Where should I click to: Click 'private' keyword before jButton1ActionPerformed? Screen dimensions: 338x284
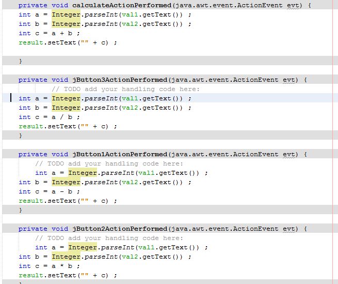pyautogui.click(x=33, y=154)
